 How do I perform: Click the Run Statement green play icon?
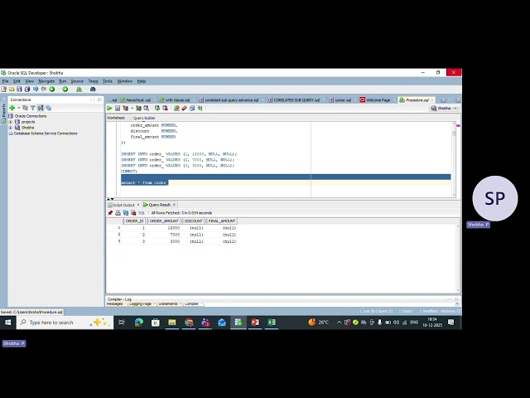pyautogui.click(x=109, y=109)
